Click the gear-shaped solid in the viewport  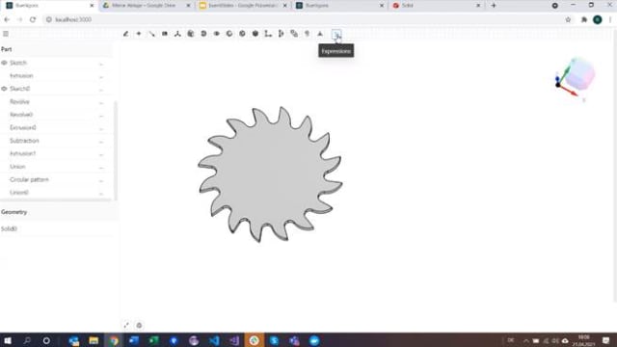[x=270, y=173]
